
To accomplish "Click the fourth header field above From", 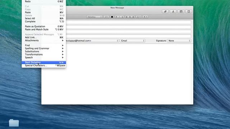I will click(129, 36).
